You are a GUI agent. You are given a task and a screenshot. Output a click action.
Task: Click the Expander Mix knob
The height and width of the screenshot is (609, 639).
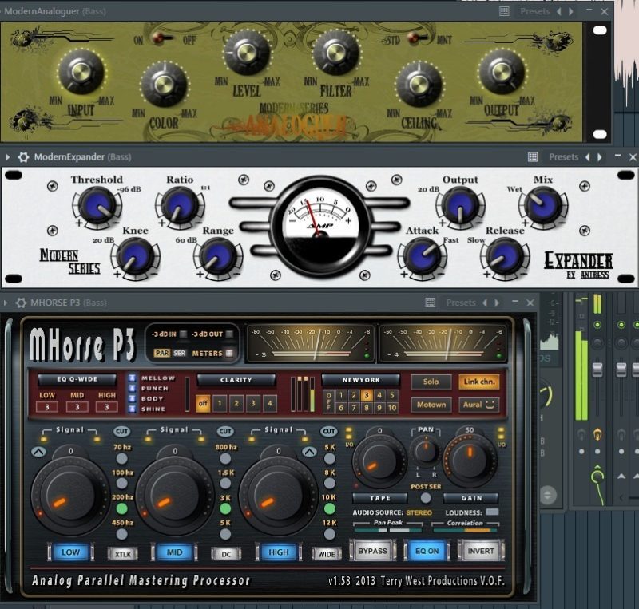pyautogui.click(x=543, y=206)
